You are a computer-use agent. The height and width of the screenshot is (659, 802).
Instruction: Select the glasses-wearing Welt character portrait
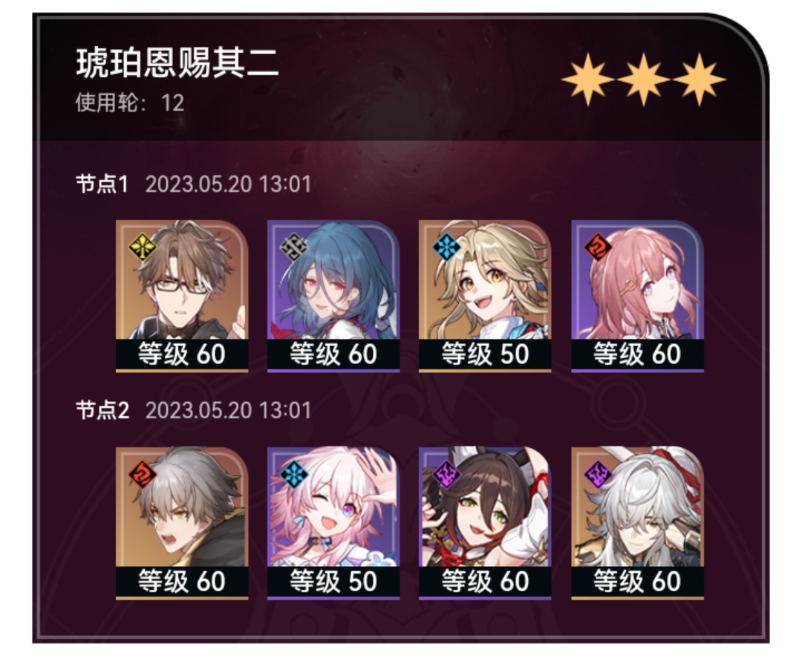(182, 296)
